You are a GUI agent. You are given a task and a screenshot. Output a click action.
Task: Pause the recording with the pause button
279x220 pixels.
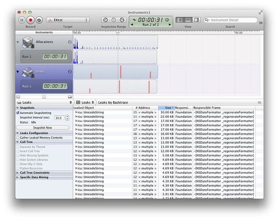[x=22, y=20]
